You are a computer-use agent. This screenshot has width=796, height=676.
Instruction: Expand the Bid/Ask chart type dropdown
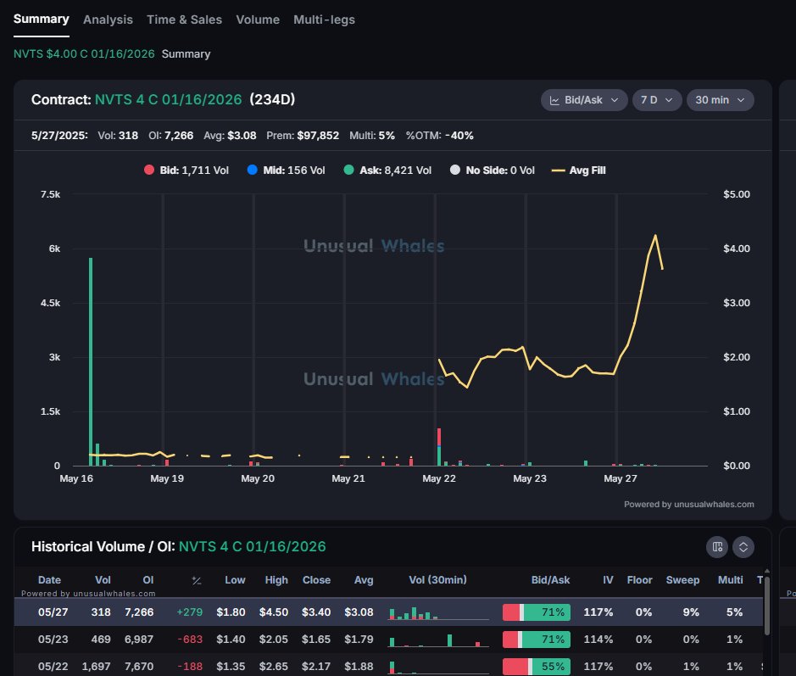tap(584, 100)
